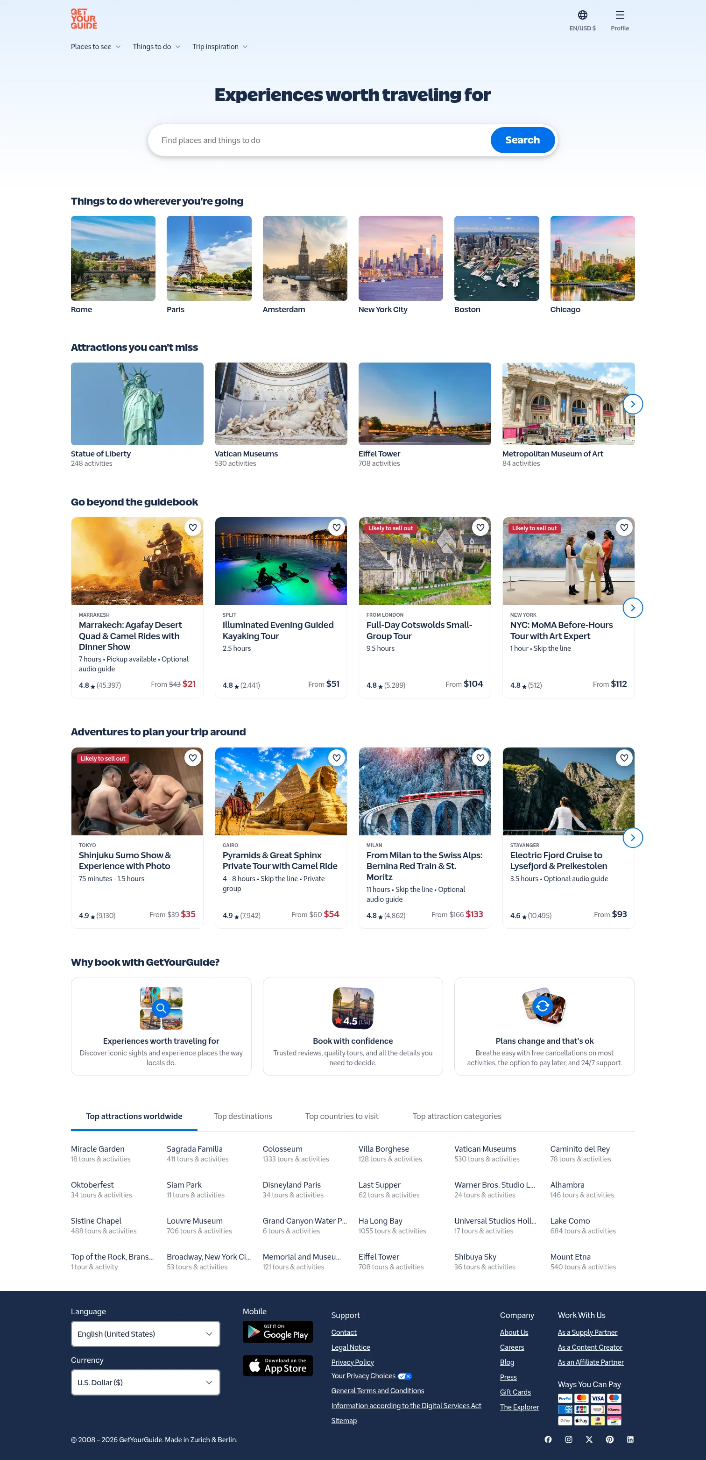
Task: Save the Marrakech Agafay Desert tour to wishlist
Action: click(x=193, y=527)
